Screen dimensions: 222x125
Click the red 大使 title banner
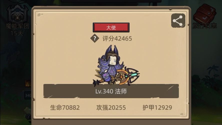pos(111,28)
